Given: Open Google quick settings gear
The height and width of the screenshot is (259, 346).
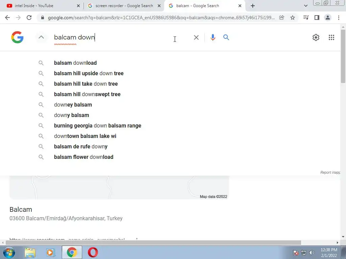Looking at the screenshot, I should point(316,37).
